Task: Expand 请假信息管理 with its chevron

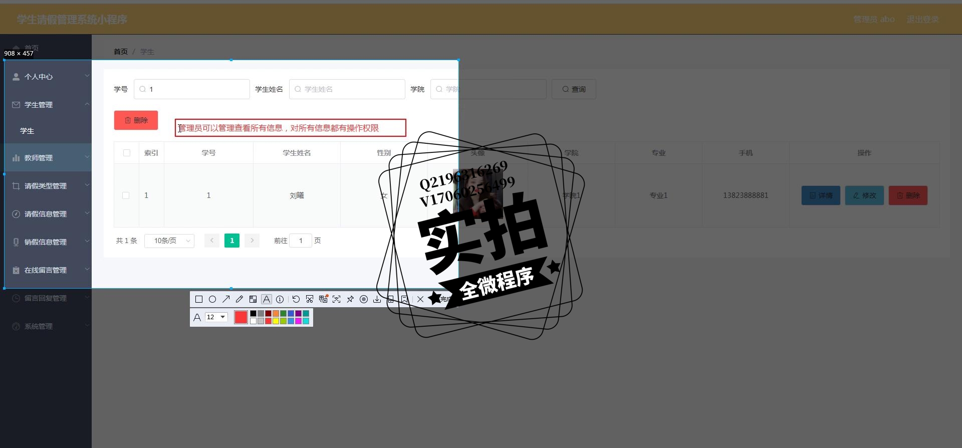Action: [87, 213]
